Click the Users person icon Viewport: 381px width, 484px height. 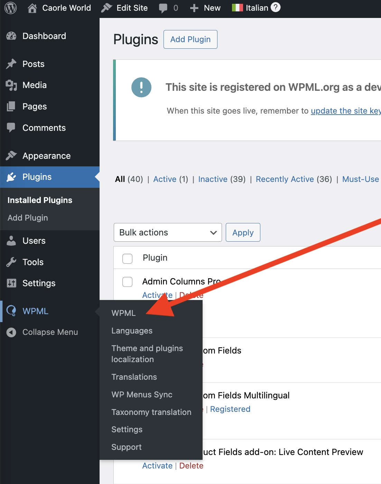[x=11, y=241]
